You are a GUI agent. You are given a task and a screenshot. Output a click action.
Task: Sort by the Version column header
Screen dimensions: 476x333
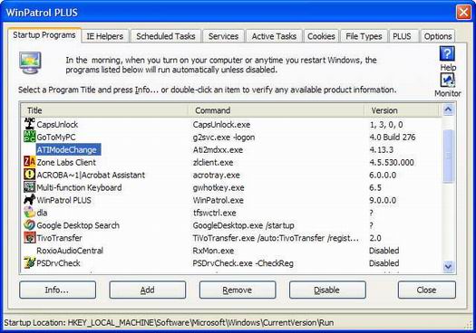402,110
